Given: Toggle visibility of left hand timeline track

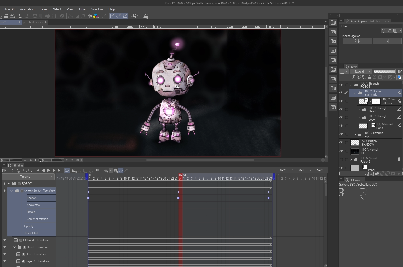Looking at the screenshot, I should pos(4,240).
